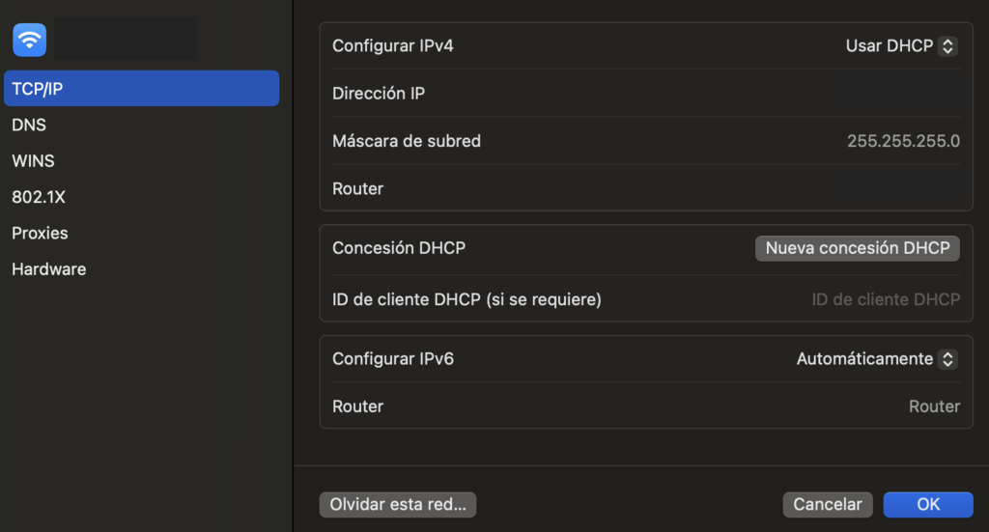This screenshot has height=532, width=989.
Task: Open the Usar DHCP dropdown
Action: pos(901,46)
